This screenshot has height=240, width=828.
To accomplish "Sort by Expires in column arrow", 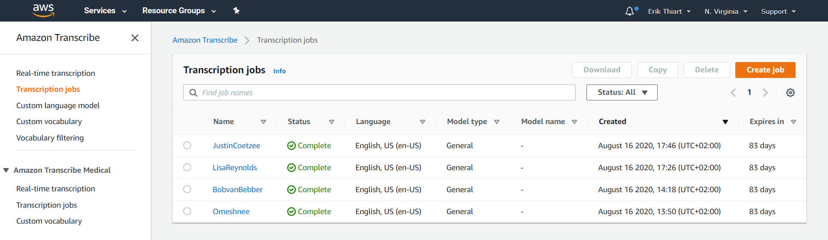I will tap(793, 122).
